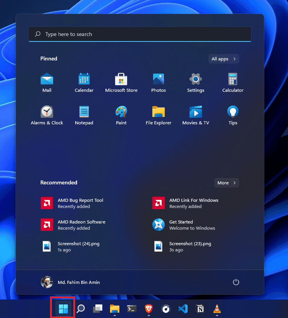The width and height of the screenshot is (288, 318).
Task: Click the Type here to search field
Action: [x=140, y=34]
